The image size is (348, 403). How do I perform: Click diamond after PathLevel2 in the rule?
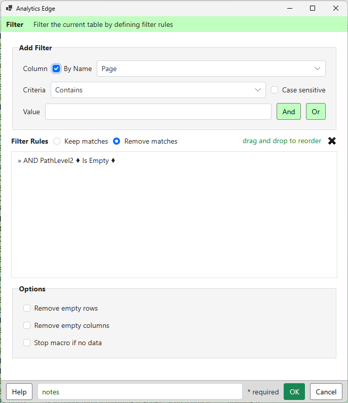click(x=78, y=160)
